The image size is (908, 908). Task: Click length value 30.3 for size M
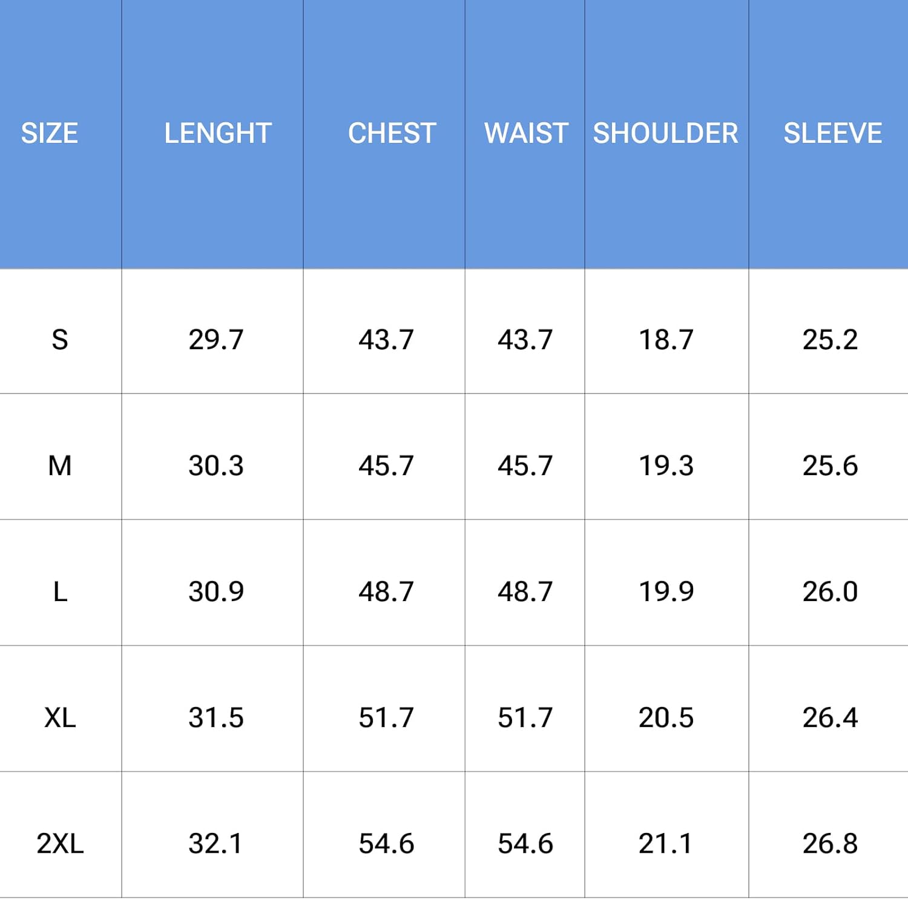point(215,466)
